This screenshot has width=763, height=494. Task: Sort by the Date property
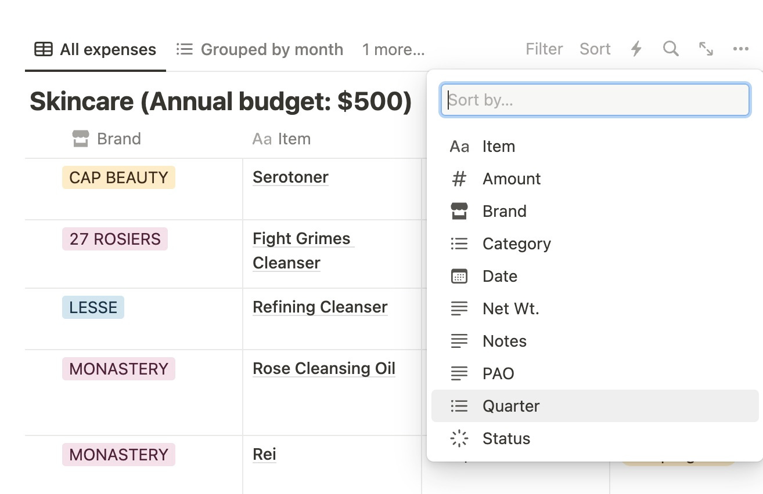[595, 276]
